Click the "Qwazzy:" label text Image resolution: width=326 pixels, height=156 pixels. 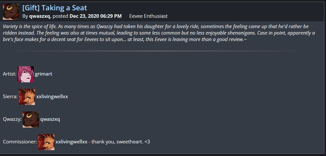pyautogui.click(x=12, y=119)
